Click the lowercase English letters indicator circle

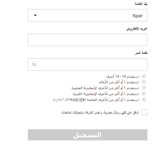144,88
